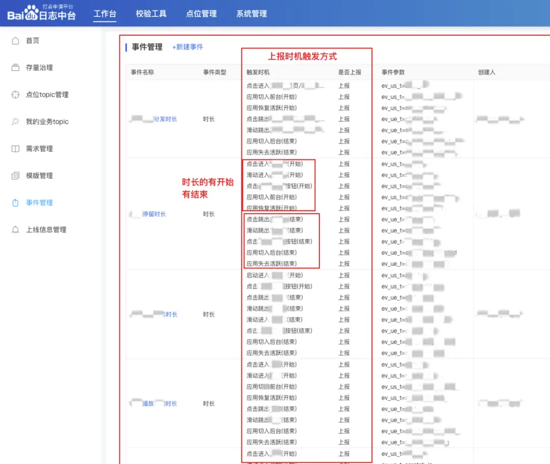Image resolution: width=550 pixels, height=464 pixels.
Task: Select 时长 type in 停留时长 row
Action: tap(209, 214)
